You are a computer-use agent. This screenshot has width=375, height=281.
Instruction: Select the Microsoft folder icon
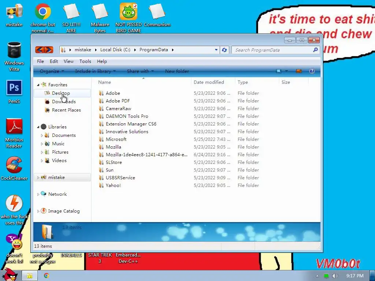click(x=101, y=139)
